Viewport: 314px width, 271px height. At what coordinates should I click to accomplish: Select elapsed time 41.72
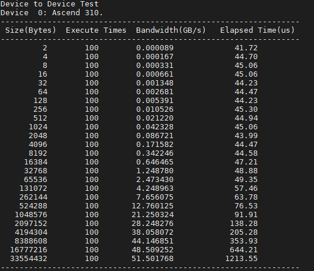point(246,48)
